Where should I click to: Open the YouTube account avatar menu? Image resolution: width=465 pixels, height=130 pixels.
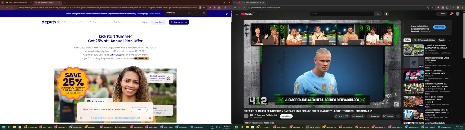[x=458, y=14]
